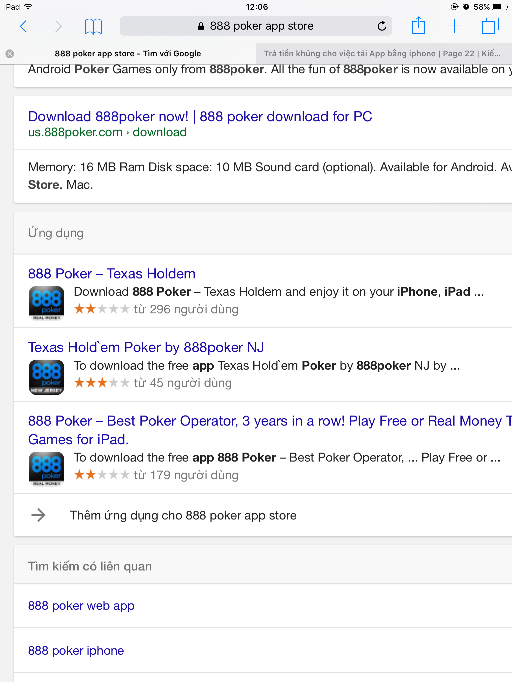Image resolution: width=512 pixels, height=682 pixels.
Task: Open 'Texas Hold`em Poker by 888poker NJ' link
Action: click(146, 347)
